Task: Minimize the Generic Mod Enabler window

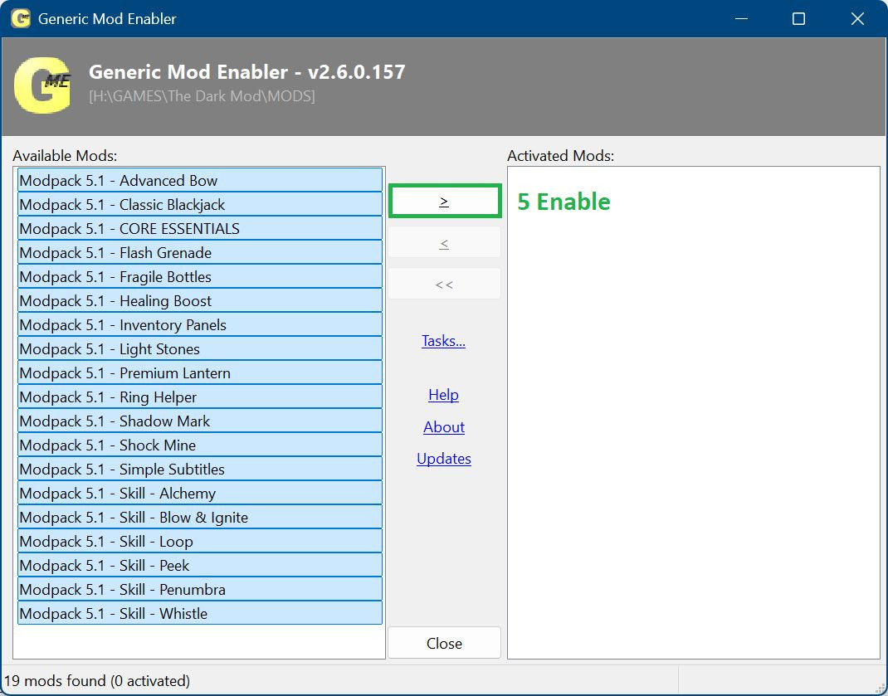Action: (741, 19)
